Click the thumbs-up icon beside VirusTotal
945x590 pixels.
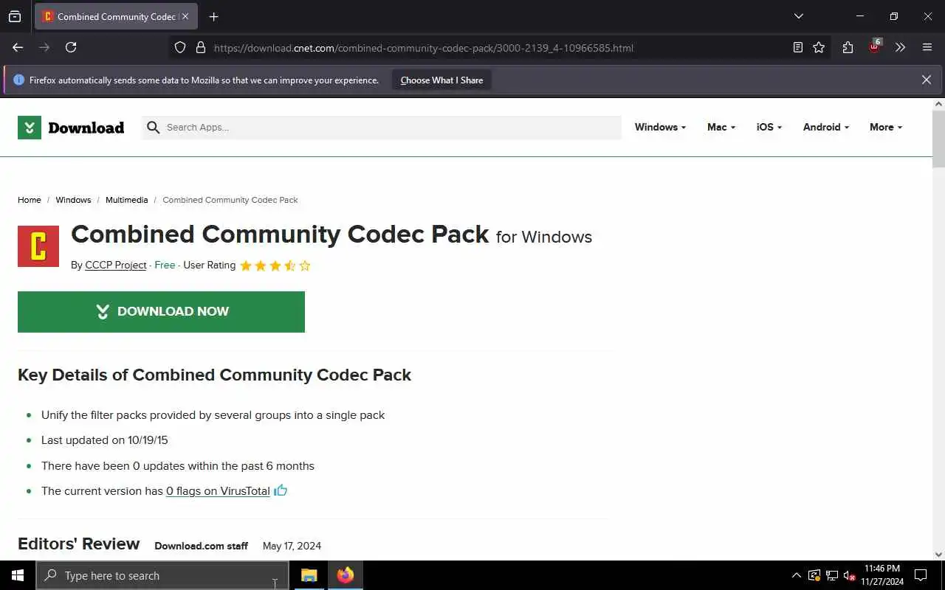[281, 490]
